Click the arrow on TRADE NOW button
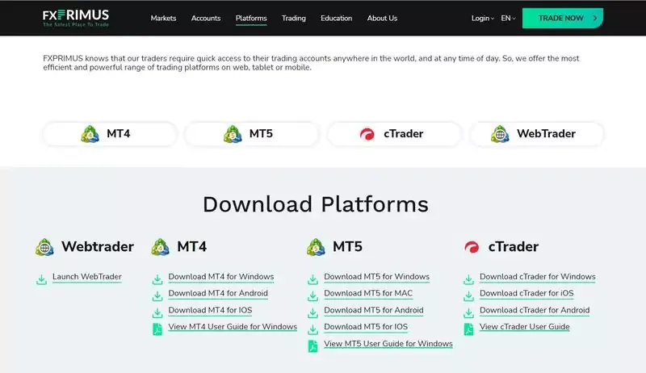The image size is (646, 373). click(595, 18)
